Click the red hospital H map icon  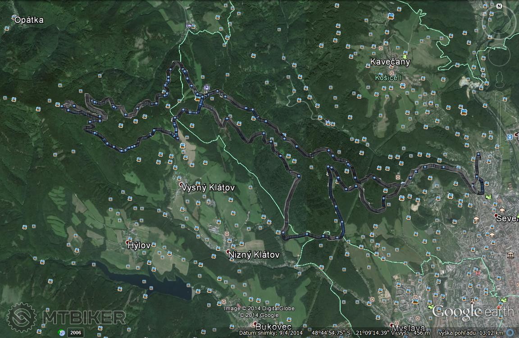point(478,273)
